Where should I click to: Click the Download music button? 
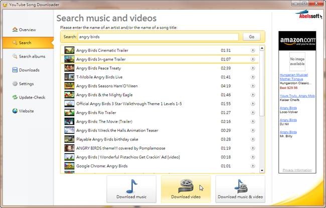(131, 189)
